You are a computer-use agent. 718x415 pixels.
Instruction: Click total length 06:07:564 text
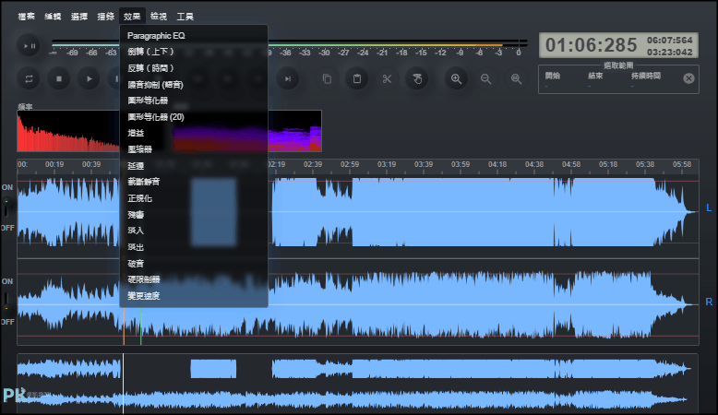pos(669,41)
